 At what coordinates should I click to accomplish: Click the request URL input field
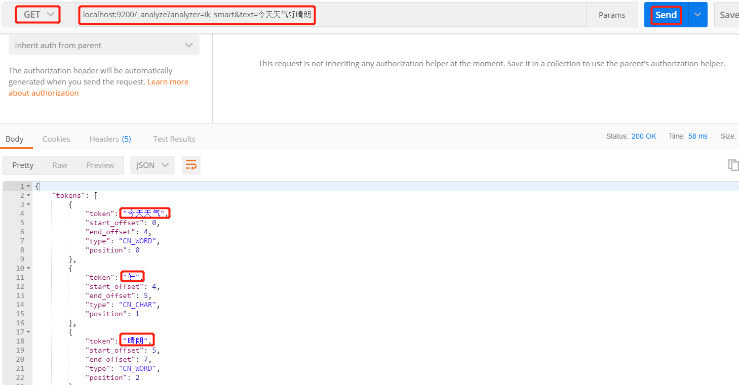[x=332, y=15]
